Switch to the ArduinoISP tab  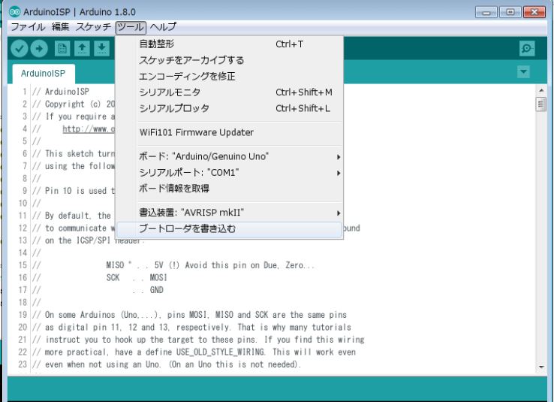click(43, 74)
